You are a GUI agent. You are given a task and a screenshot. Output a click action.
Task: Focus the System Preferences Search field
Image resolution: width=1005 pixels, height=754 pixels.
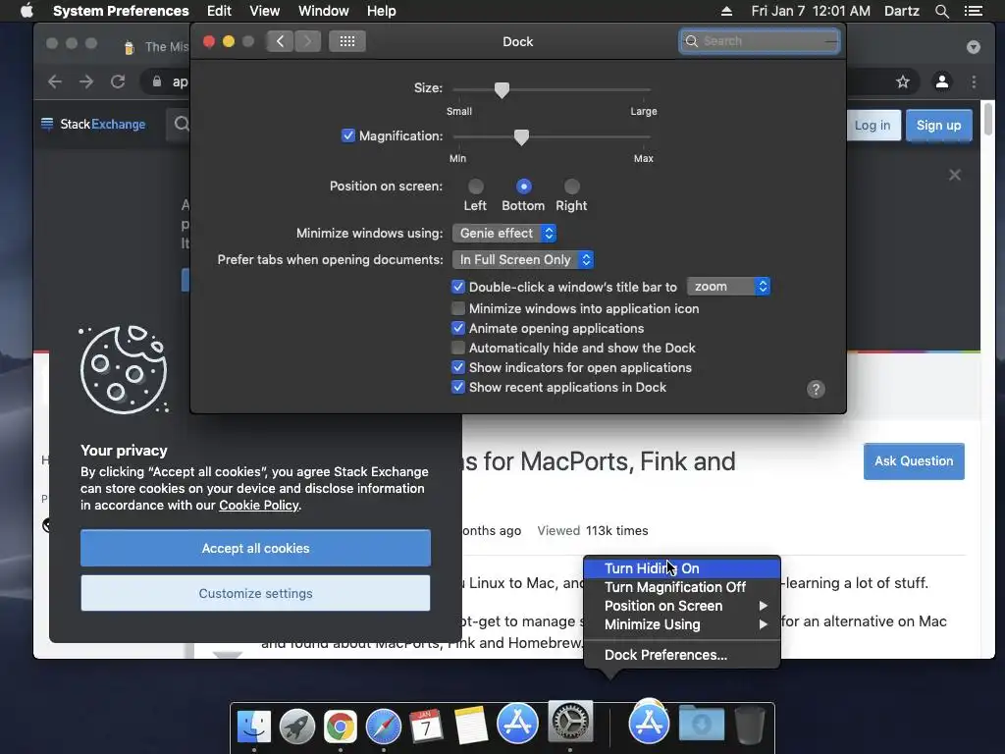tap(759, 41)
